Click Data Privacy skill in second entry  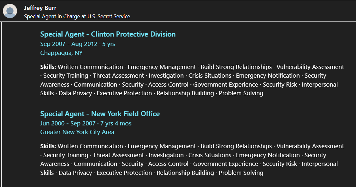[x=75, y=173]
